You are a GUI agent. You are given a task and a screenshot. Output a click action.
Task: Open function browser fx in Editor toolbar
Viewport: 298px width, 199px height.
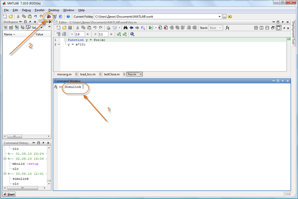[x=227, y=28]
